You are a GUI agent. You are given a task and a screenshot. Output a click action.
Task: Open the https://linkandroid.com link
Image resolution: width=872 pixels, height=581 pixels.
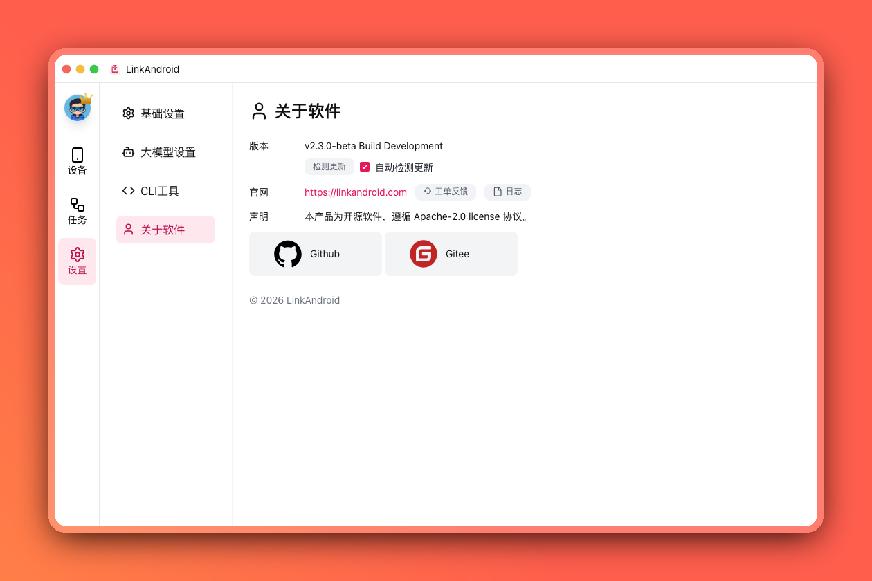(356, 192)
